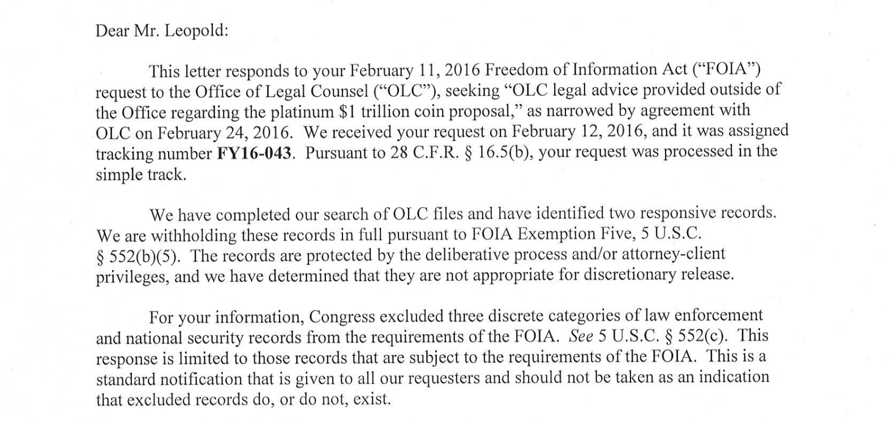This screenshot has height=421, width=892.
Task: Click the word "Congress"
Action: point(345,316)
